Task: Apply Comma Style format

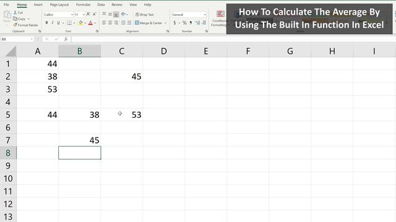Action: point(191,23)
